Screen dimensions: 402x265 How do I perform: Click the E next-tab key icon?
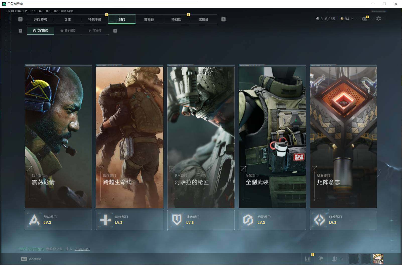[223, 19]
